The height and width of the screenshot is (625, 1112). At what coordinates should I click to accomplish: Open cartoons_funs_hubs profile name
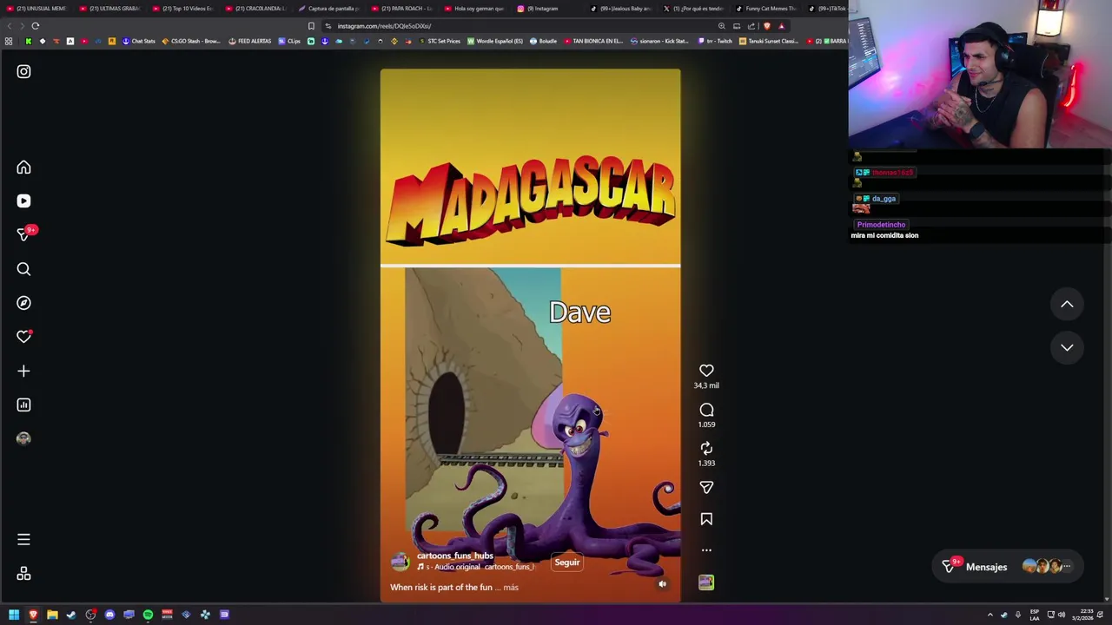(454, 556)
